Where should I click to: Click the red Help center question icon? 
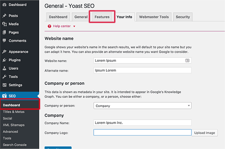(49, 26)
